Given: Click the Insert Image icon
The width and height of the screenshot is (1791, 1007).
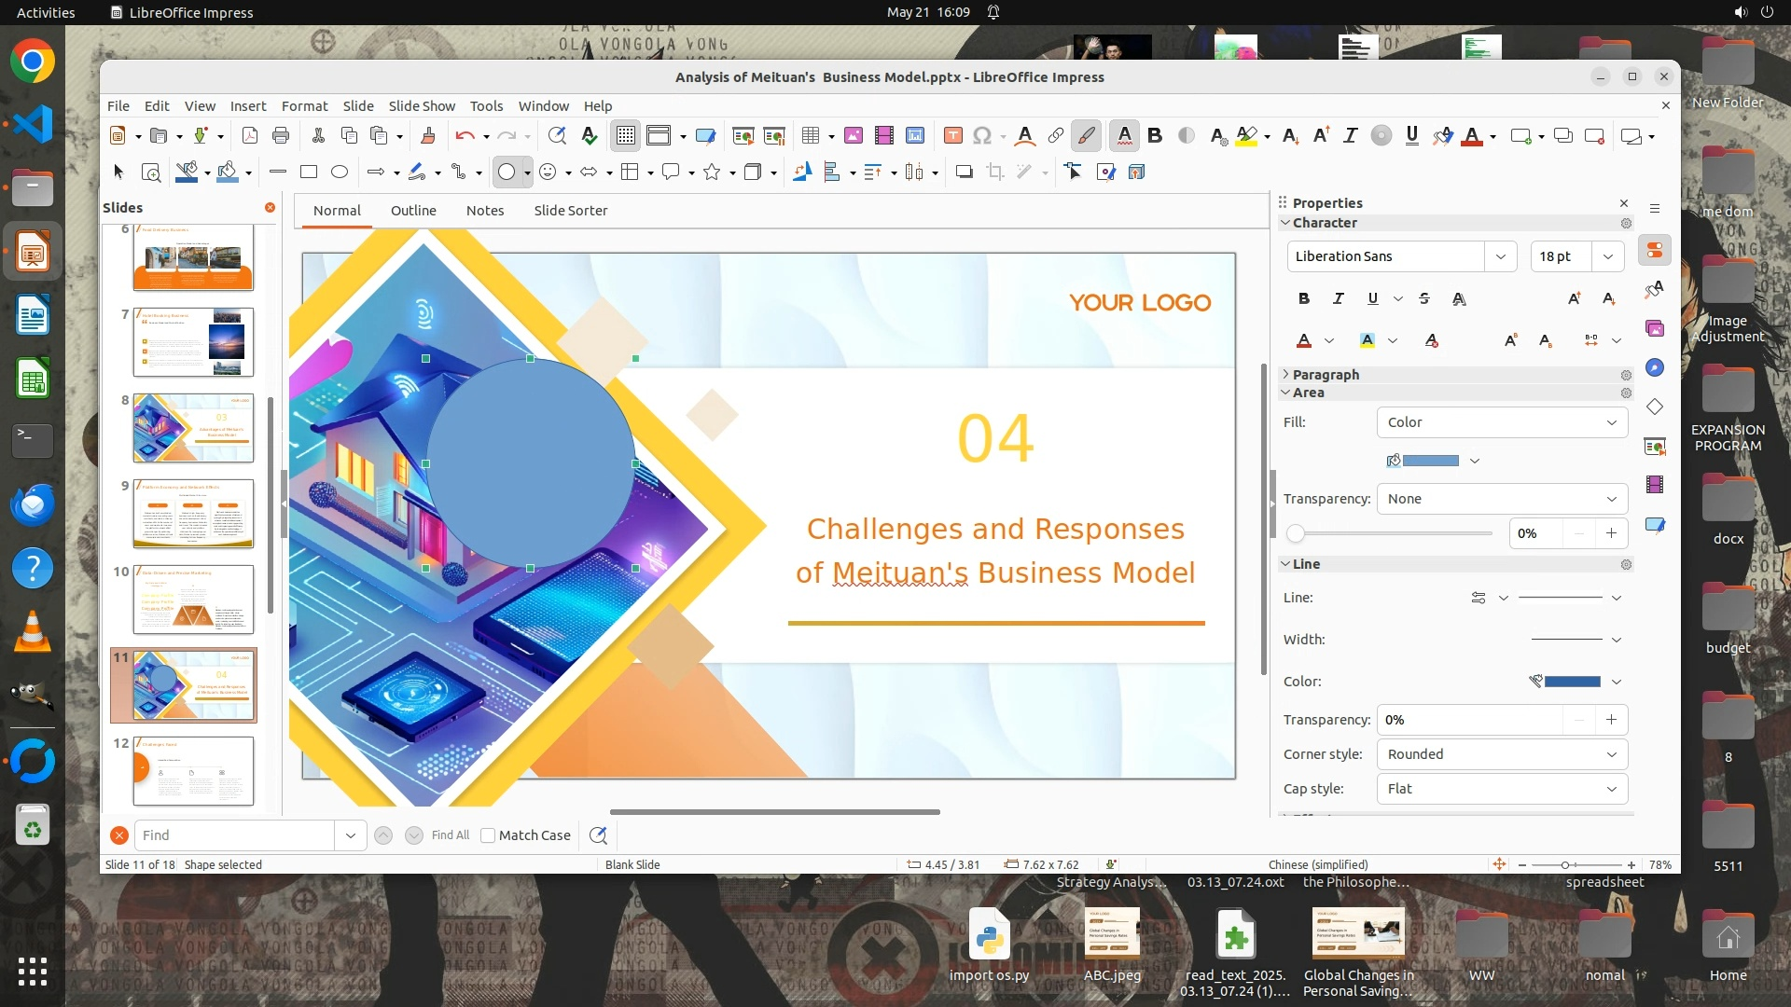Looking at the screenshot, I should click(x=853, y=136).
